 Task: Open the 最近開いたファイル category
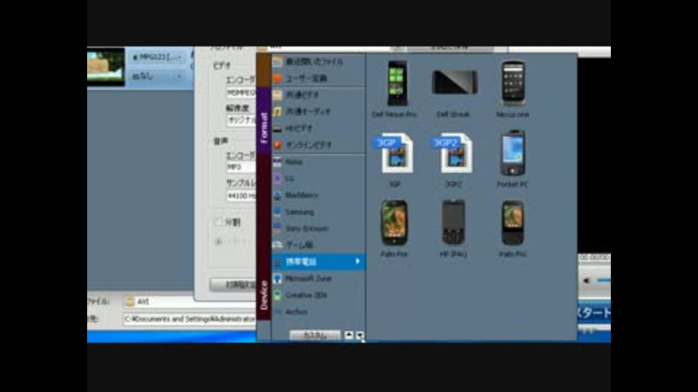click(318, 62)
